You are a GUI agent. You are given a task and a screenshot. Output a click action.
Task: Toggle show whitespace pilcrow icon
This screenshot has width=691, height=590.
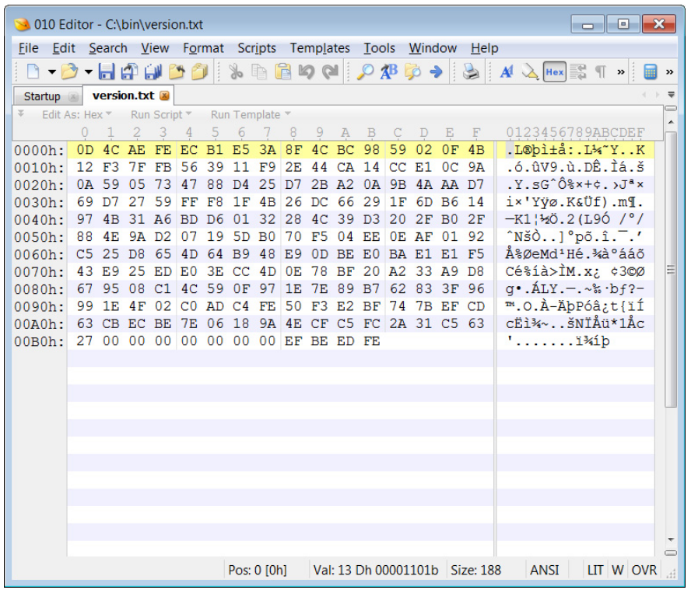pyautogui.click(x=601, y=72)
